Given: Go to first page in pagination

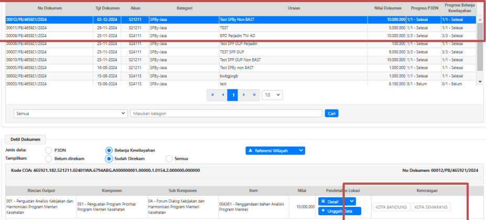Looking at the screenshot, I should click(x=212, y=95).
